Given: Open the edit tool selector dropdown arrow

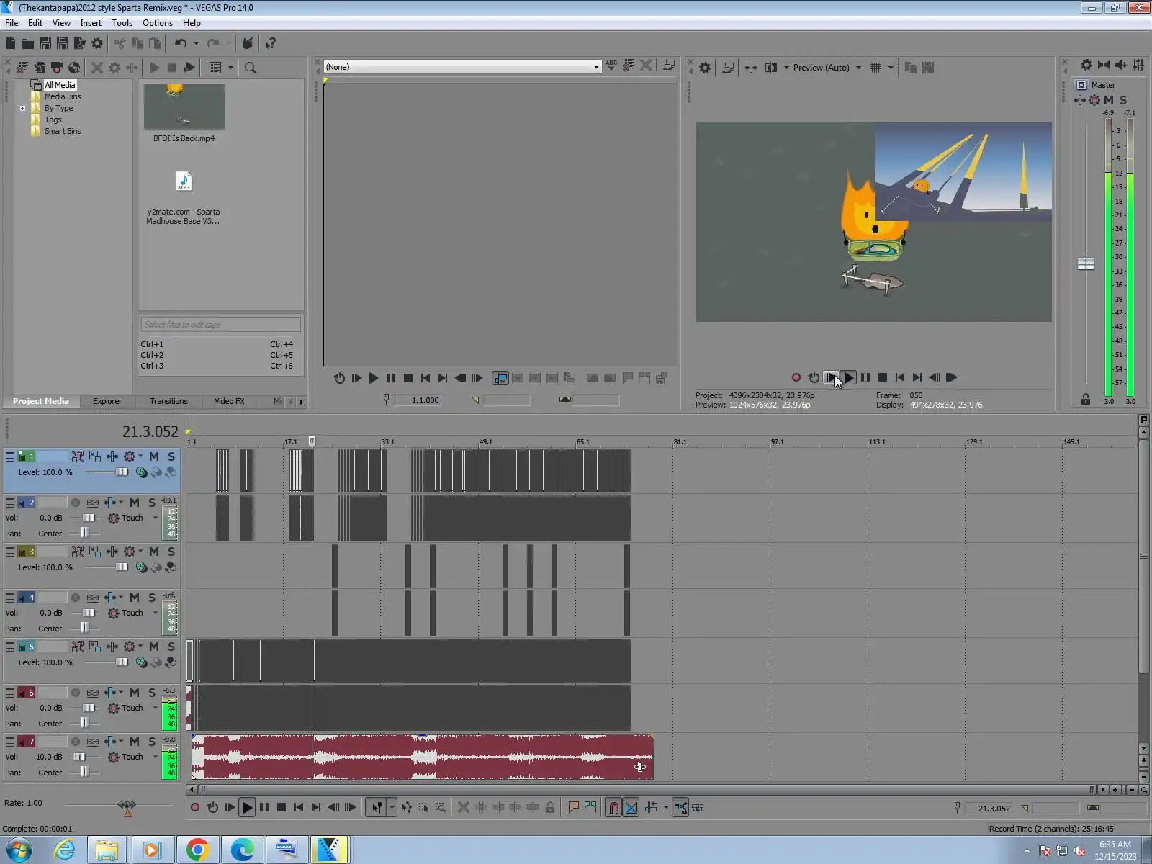Looking at the screenshot, I should [x=392, y=808].
